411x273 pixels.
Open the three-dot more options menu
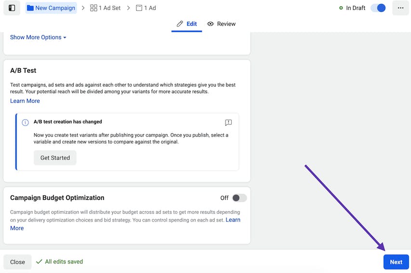point(400,8)
